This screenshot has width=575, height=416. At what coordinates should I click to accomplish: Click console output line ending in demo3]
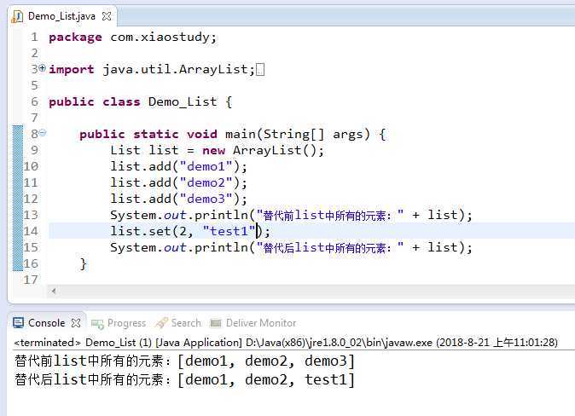185,361
